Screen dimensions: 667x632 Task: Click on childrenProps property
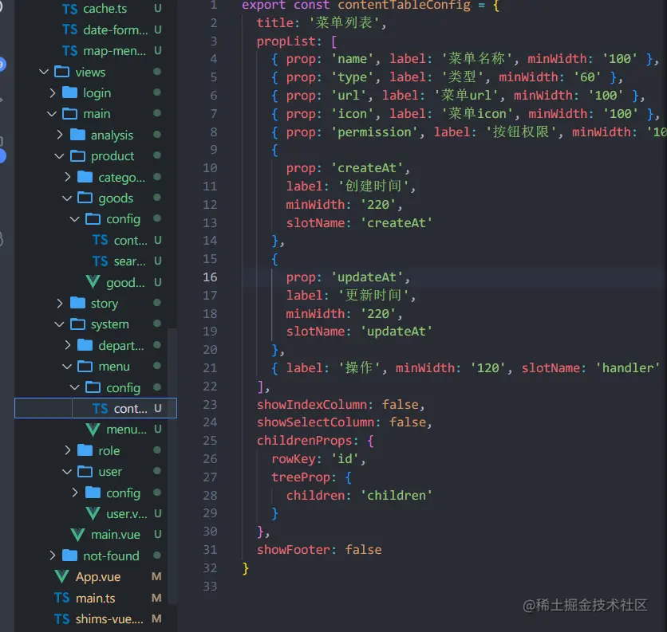tap(305, 440)
